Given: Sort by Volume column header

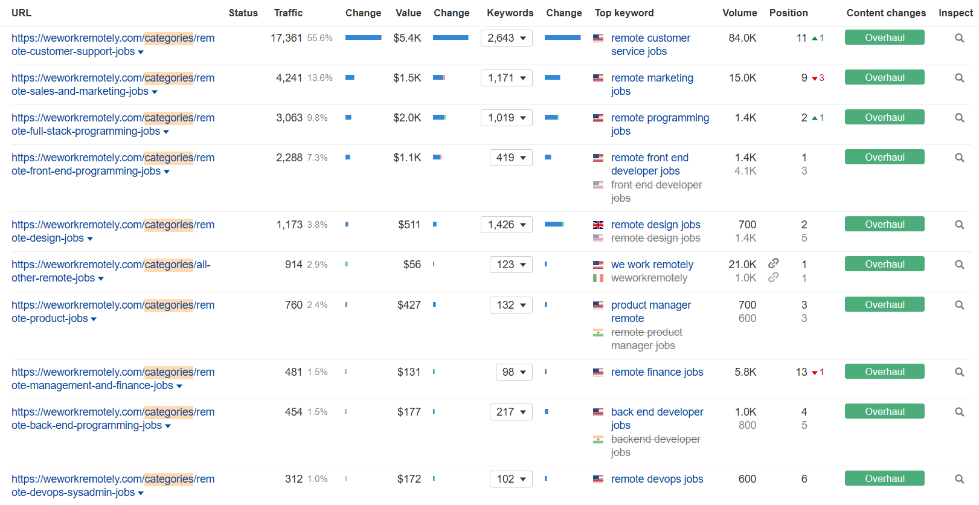Looking at the screenshot, I should click(740, 13).
